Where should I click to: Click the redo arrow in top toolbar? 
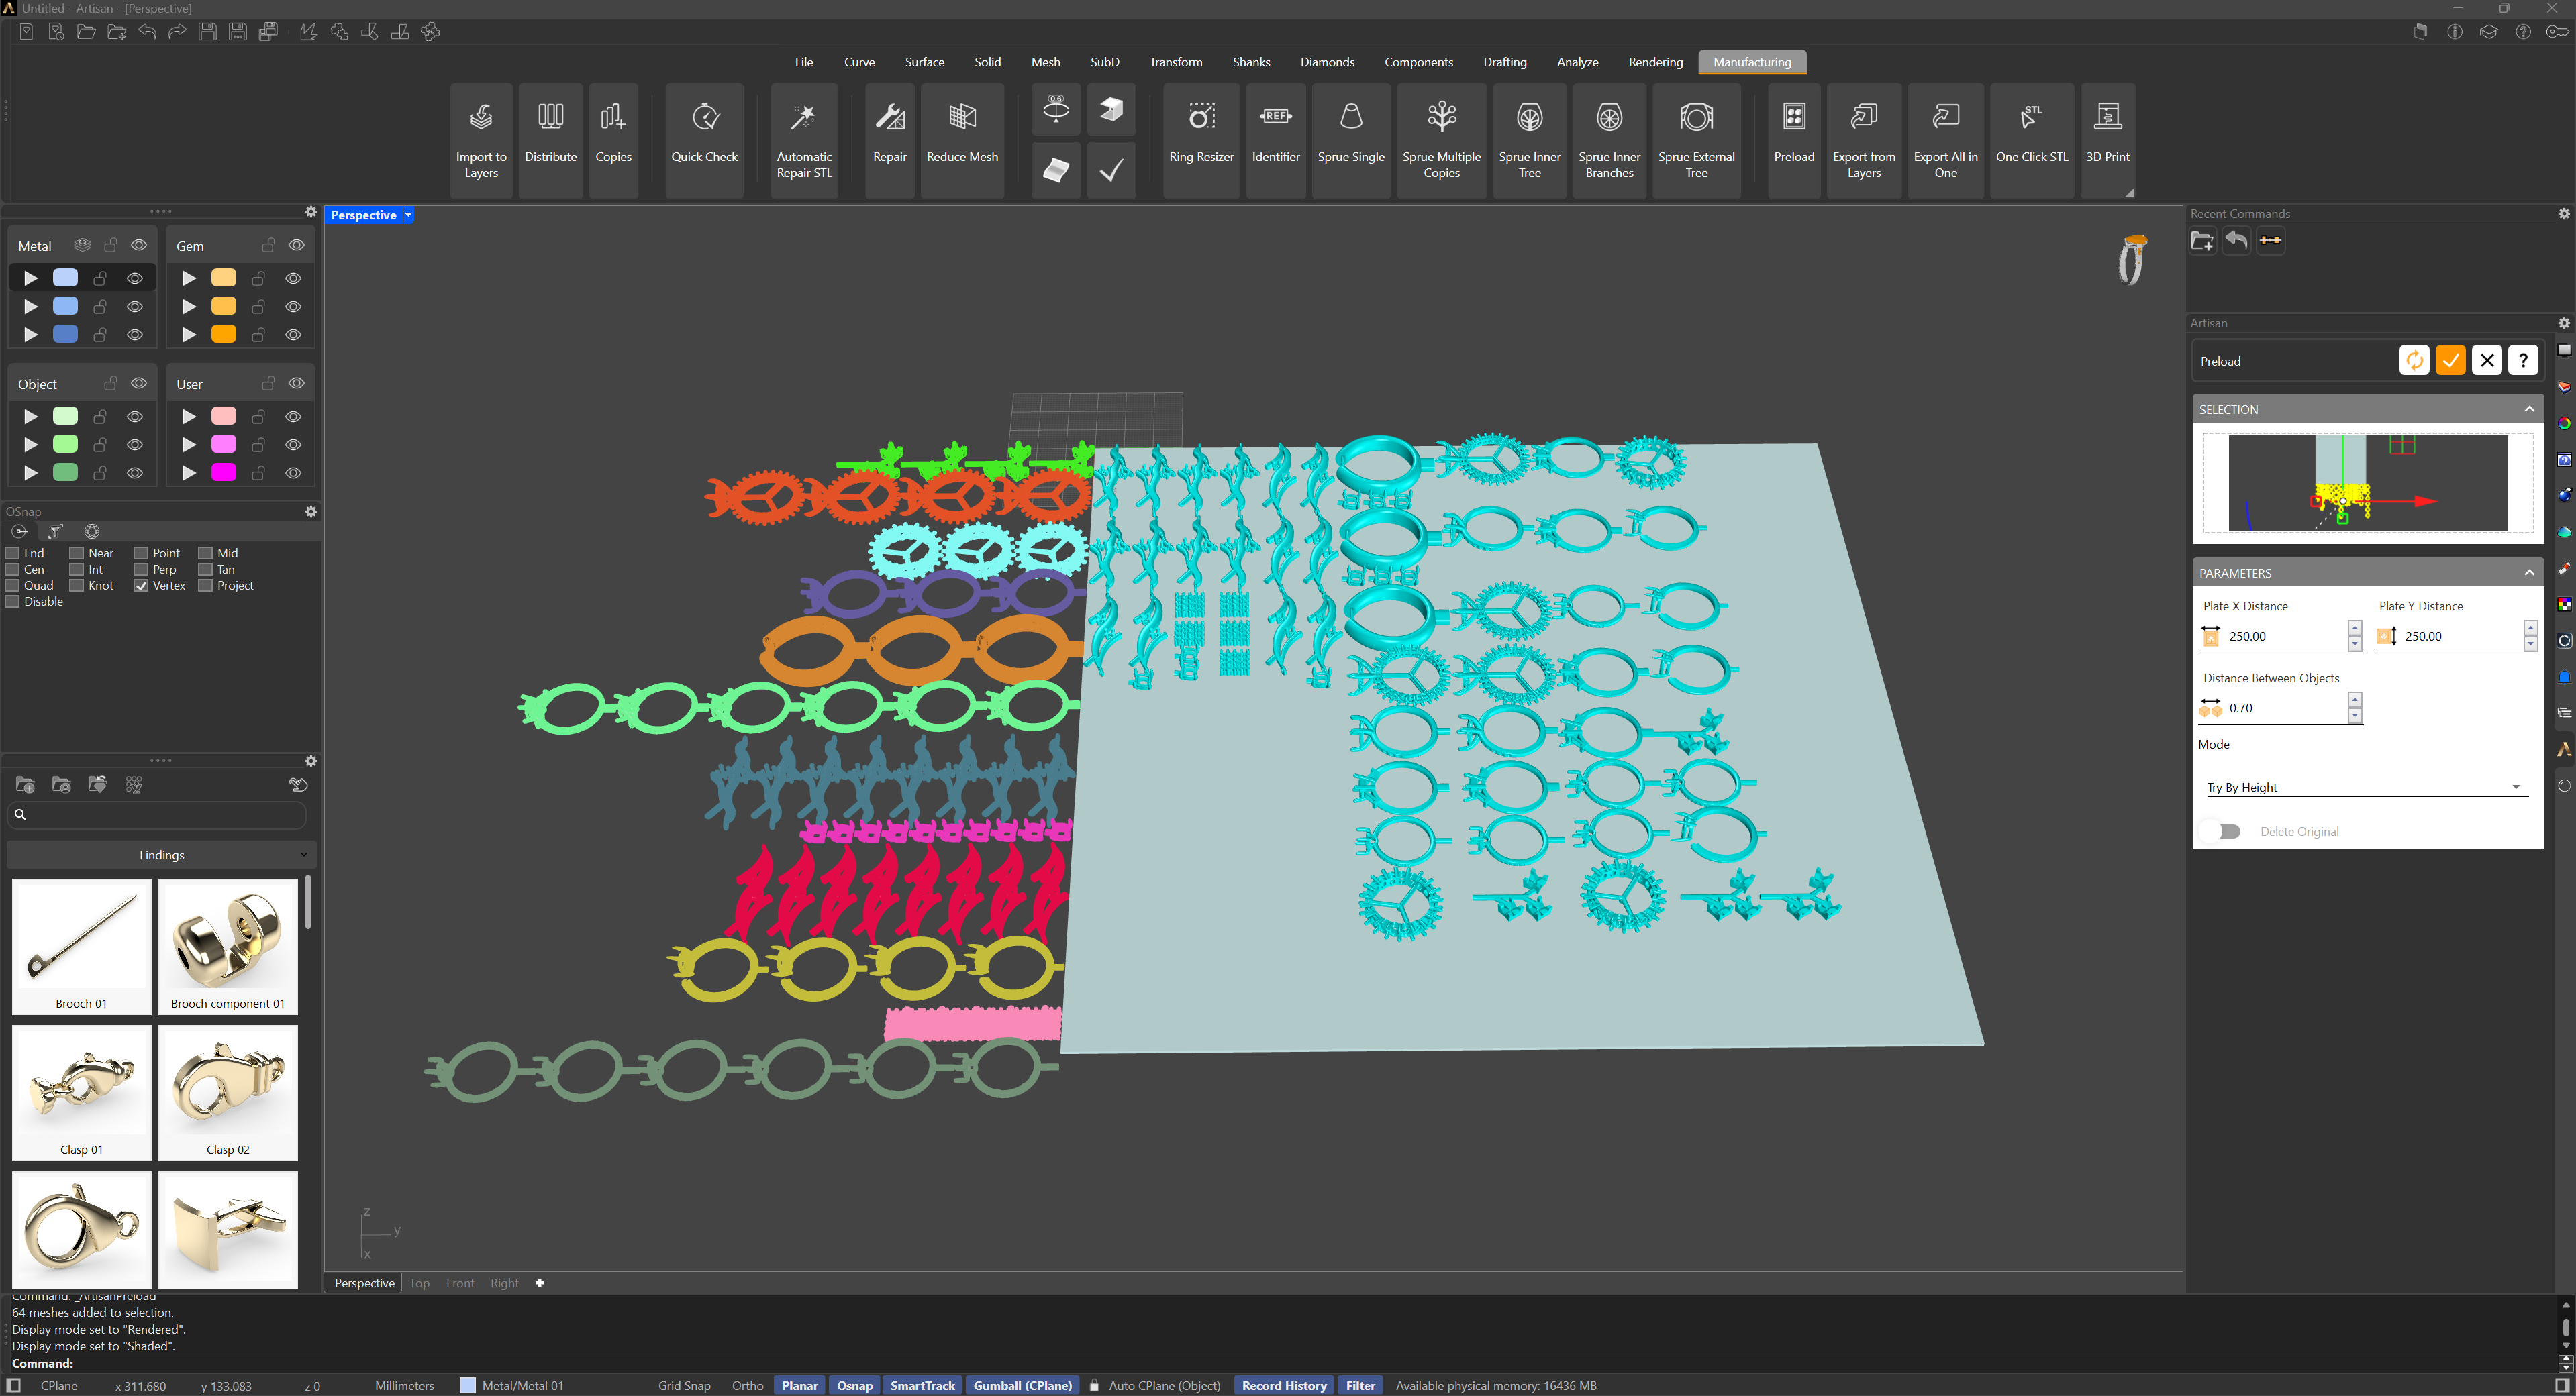[177, 32]
